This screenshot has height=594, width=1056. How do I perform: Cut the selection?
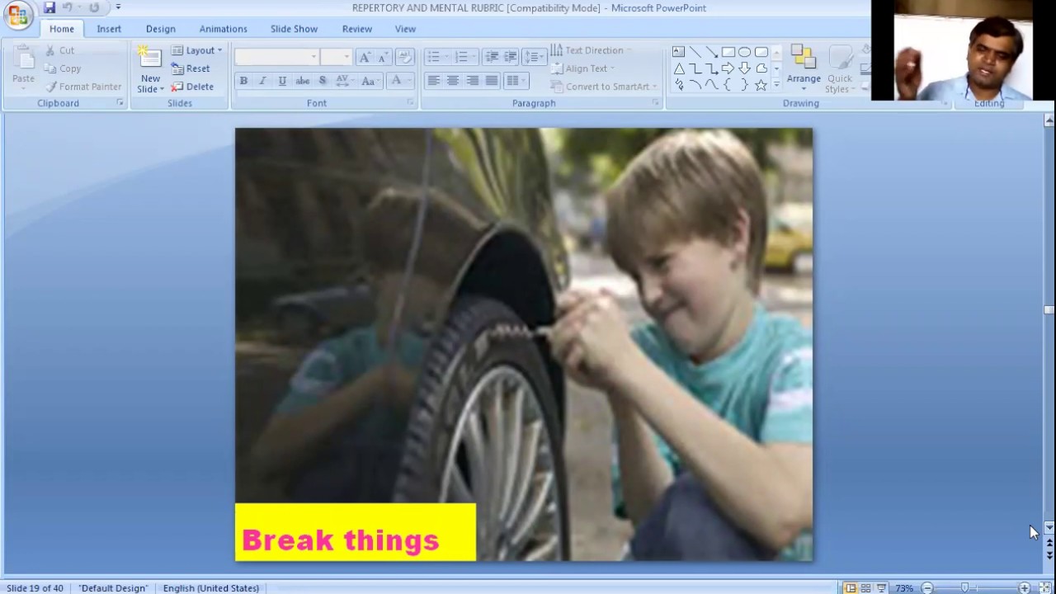point(59,50)
